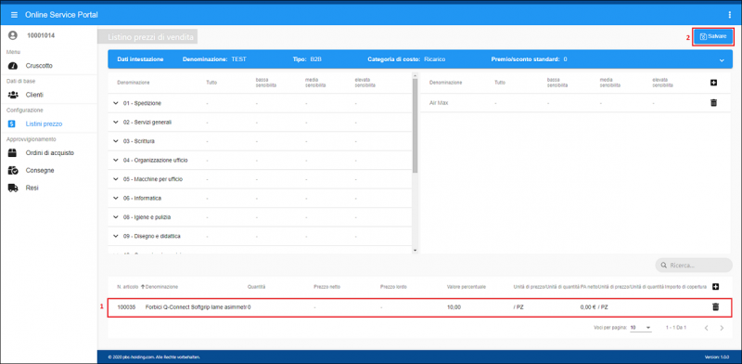
Task: Expand category 04 - Organizzazione ufficio
Action: coord(116,161)
